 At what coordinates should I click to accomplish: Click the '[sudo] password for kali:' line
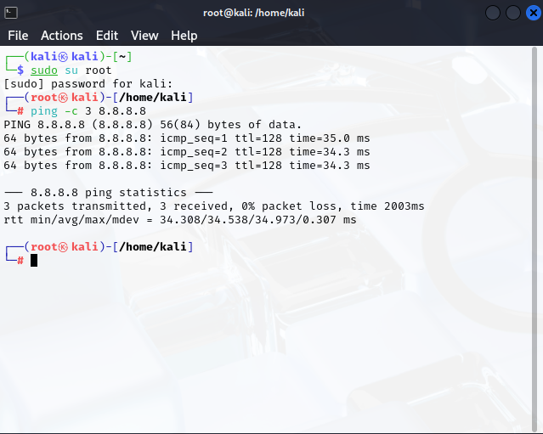coord(88,84)
